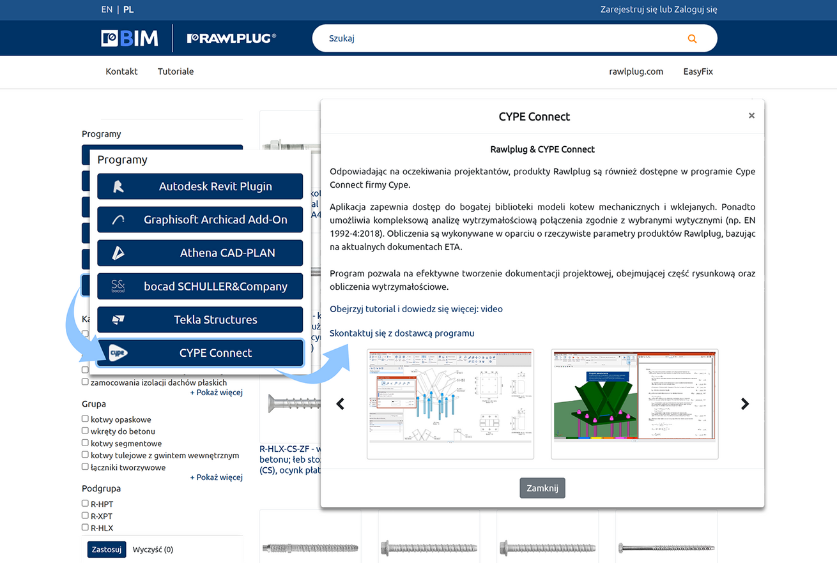Viewport: 837px width, 563px height.
Task: Click the Autodesk Revit logo icon
Action: point(118,186)
